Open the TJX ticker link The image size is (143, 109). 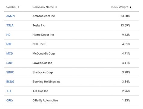9,91
